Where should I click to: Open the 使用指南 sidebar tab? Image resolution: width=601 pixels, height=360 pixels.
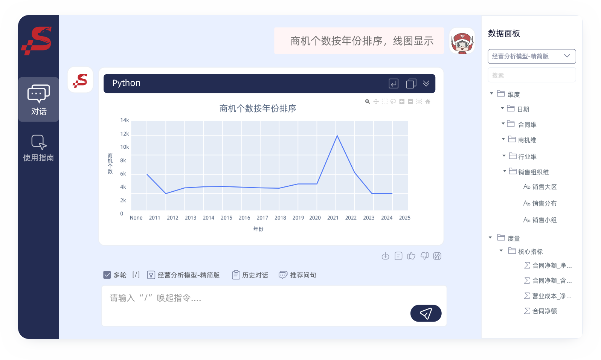38,148
